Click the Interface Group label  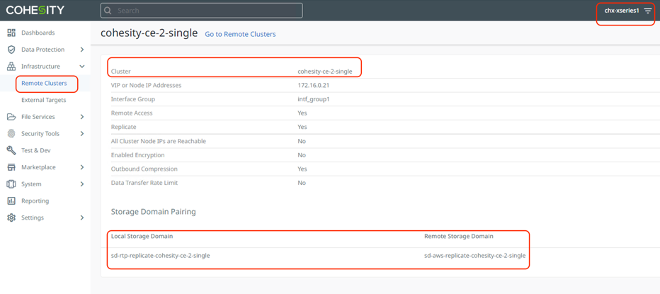coord(133,99)
